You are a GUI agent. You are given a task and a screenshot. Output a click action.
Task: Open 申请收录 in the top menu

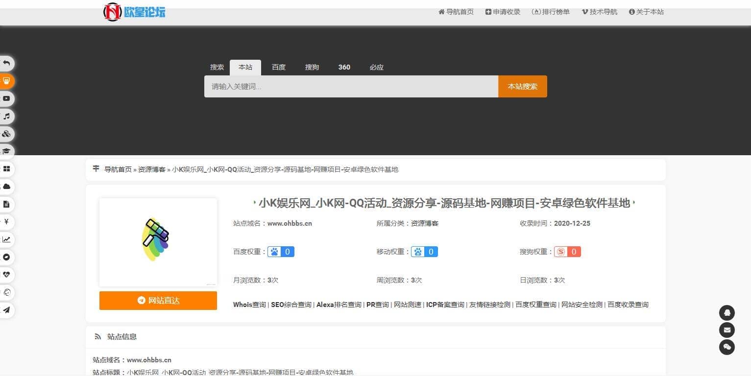(x=503, y=12)
